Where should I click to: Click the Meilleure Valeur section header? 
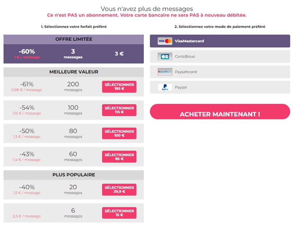74,72
